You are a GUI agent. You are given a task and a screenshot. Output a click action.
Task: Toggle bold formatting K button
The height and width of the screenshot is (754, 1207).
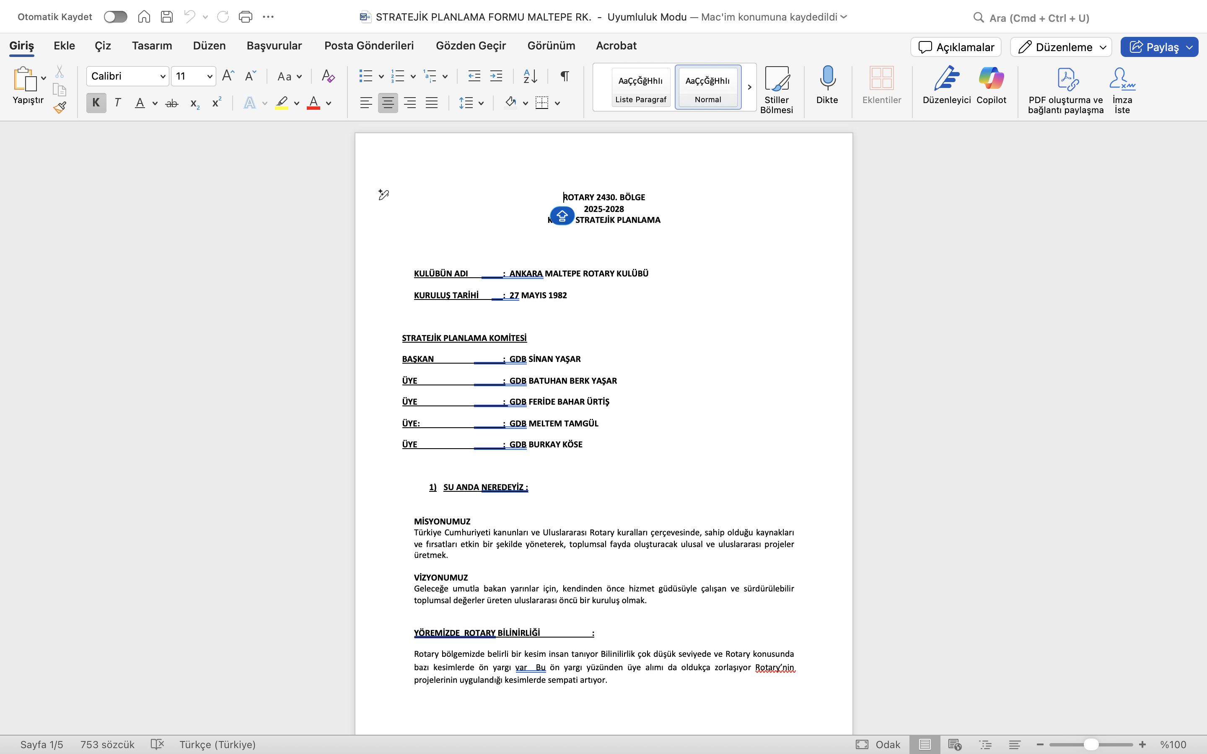[x=96, y=103]
